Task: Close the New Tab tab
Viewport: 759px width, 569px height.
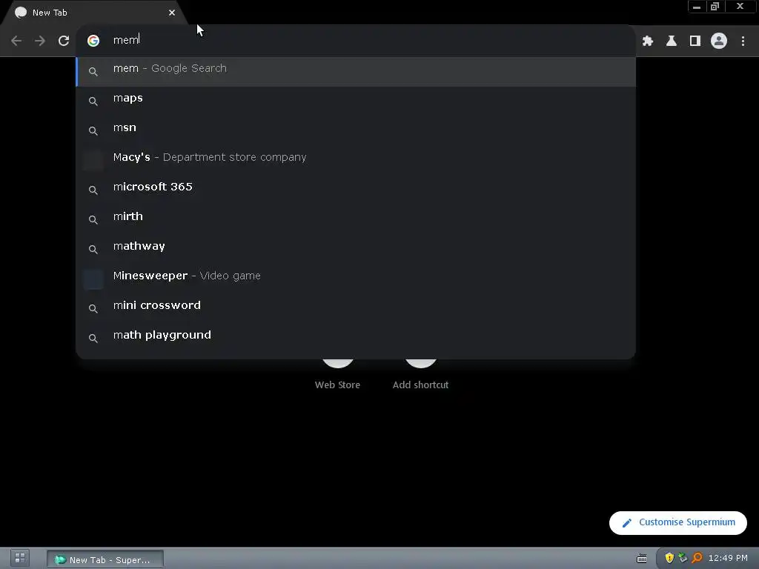Action: click(172, 13)
